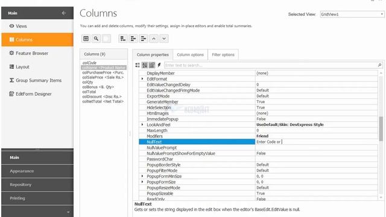Select colSalePrice in columns list
This screenshot has height=217, width=386.
tap(104, 77)
